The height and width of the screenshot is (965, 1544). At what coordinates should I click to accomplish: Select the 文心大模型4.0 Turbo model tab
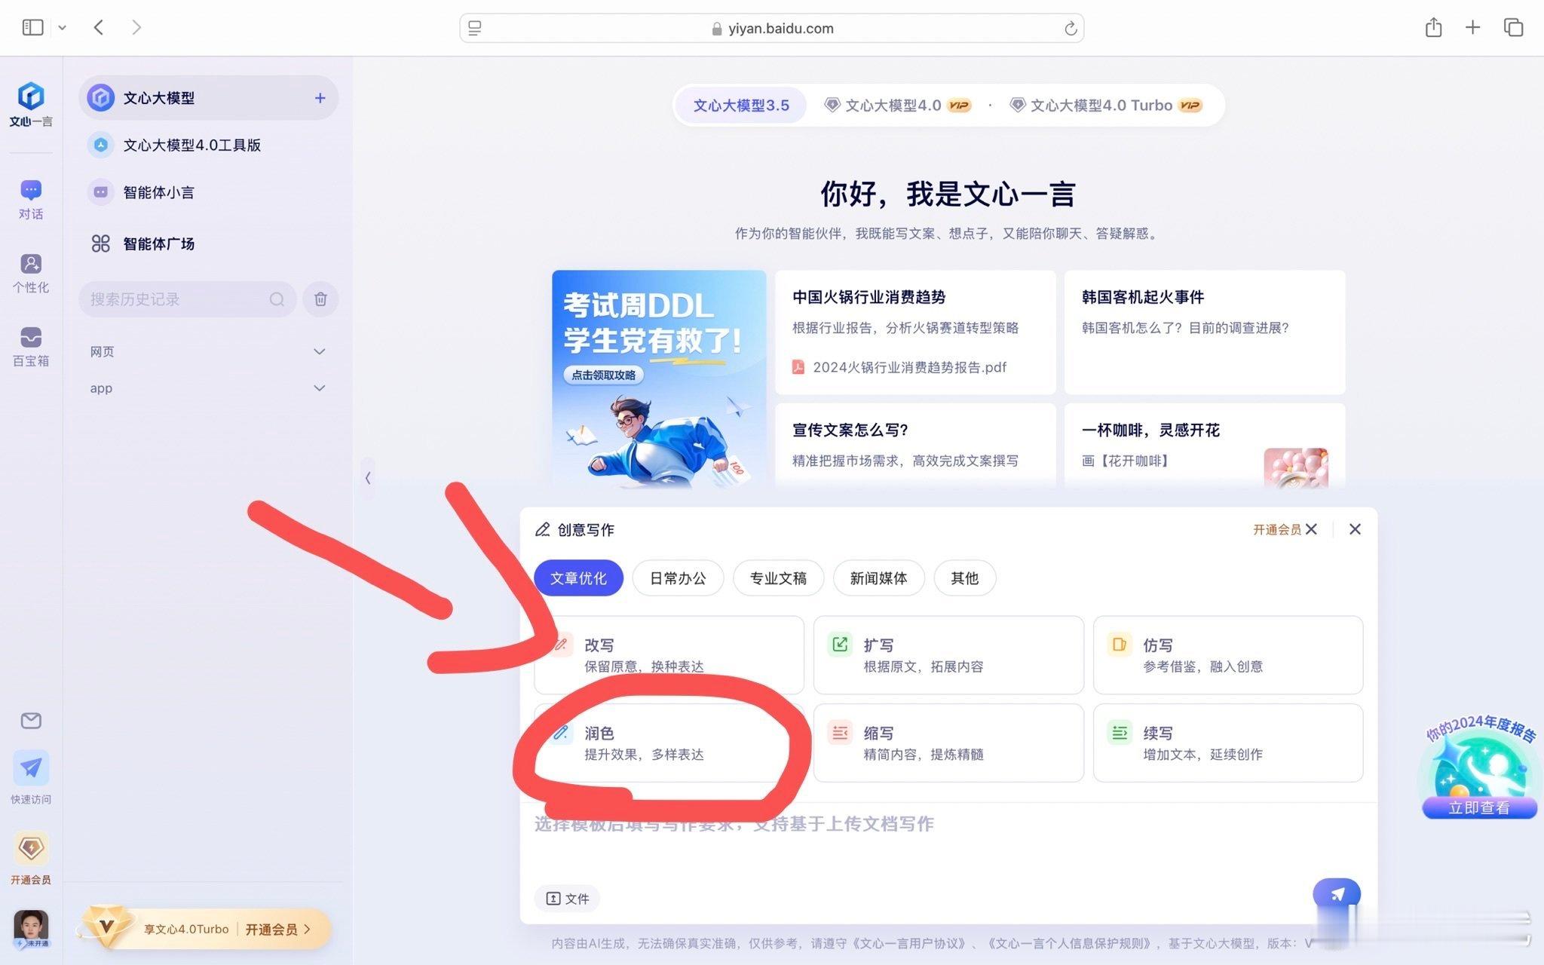(1105, 106)
